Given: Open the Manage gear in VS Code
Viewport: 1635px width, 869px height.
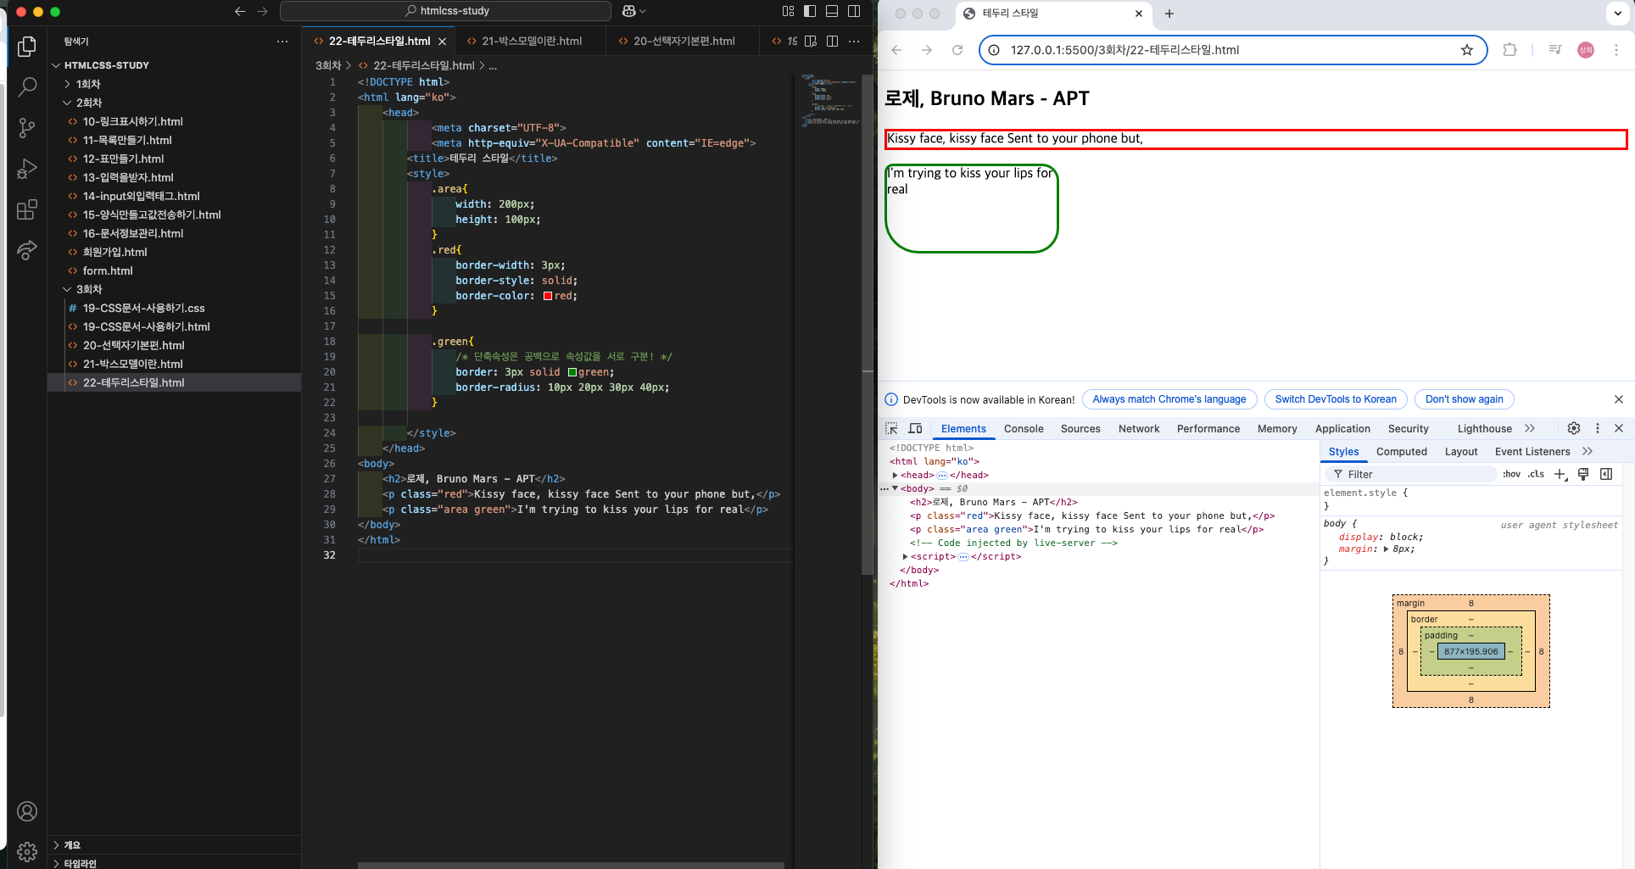Looking at the screenshot, I should coord(27,851).
